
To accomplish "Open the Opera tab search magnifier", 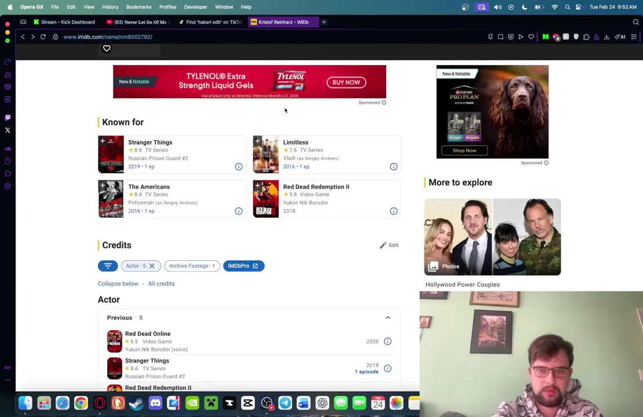I will (x=635, y=22).
